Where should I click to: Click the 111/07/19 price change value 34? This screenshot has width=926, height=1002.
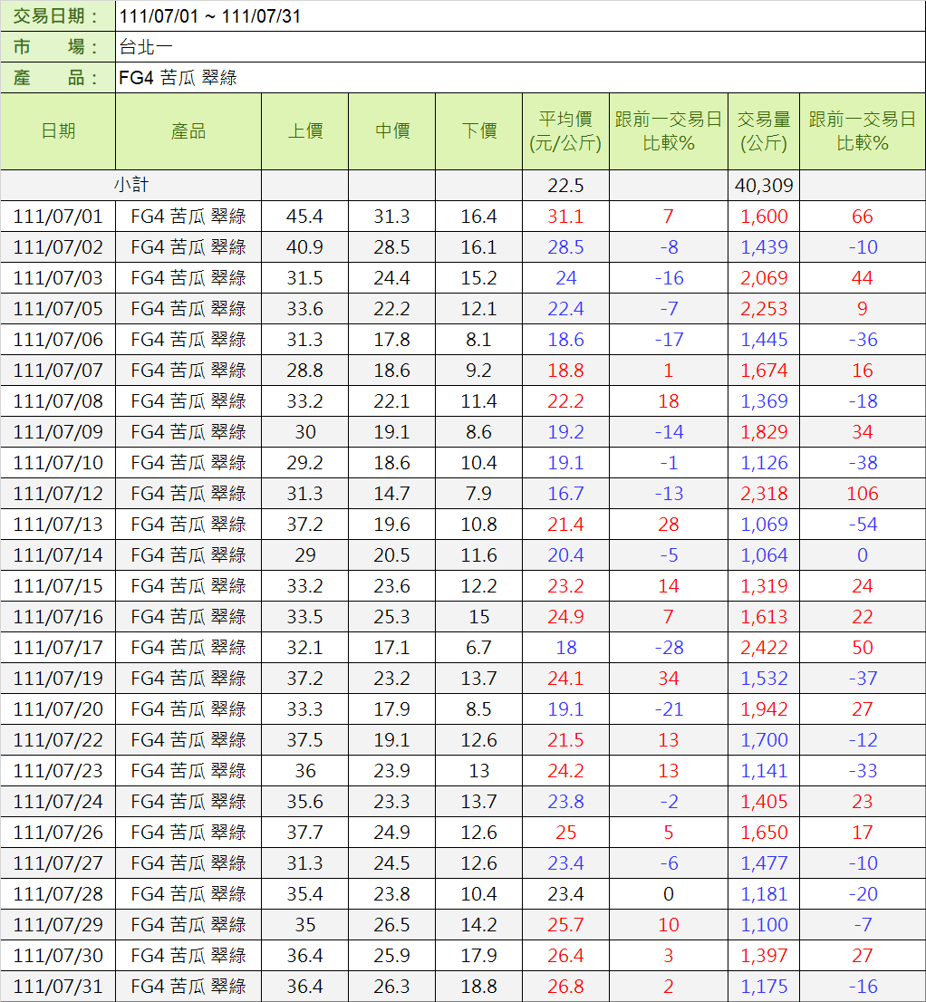(x=668, y=679)
